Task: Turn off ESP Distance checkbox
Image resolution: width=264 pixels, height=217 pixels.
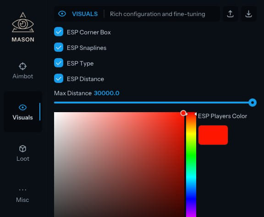Action: (x=59, y=79)
